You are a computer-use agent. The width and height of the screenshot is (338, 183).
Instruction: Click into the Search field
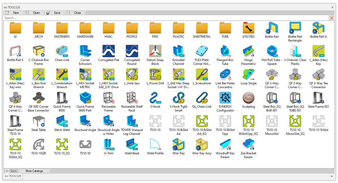164,18
